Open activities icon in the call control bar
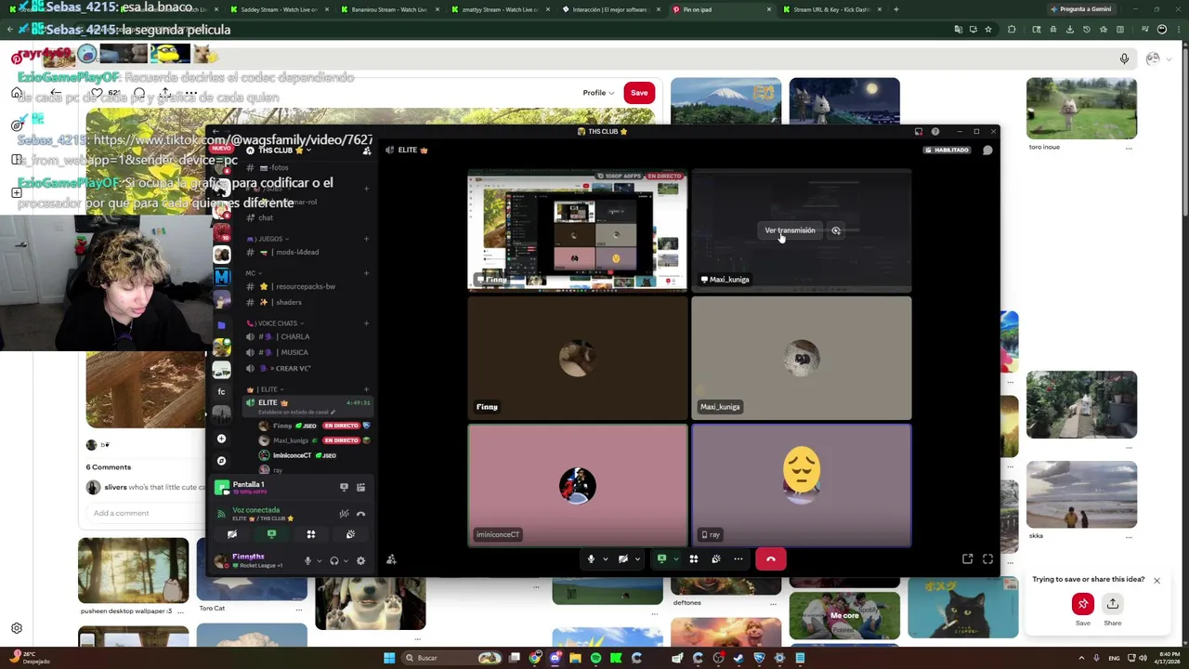 pyautogui.click(x=693, y=559)
